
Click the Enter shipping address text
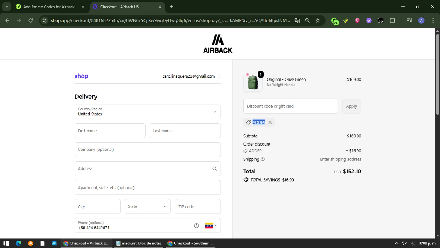(x=340, y=159)
